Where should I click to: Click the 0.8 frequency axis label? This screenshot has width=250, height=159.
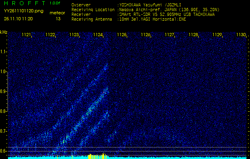[3, 111]
